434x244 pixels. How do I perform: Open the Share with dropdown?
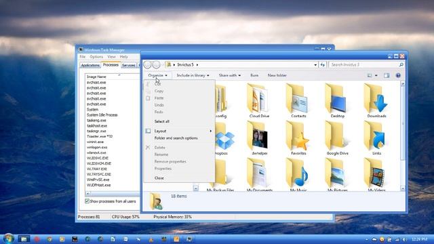pos(230,75)
